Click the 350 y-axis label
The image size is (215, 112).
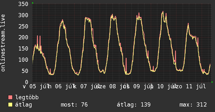(23, 4)
